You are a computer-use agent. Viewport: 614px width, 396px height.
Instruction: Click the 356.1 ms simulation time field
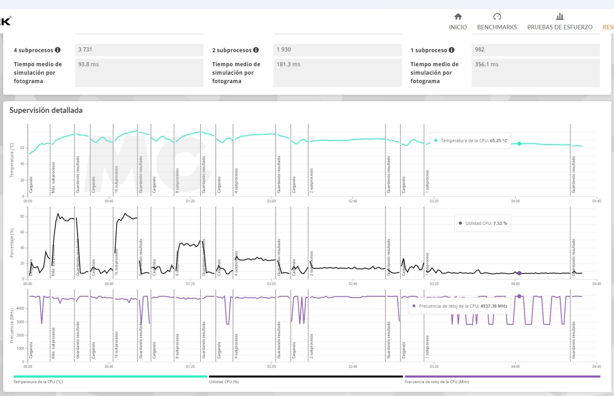[x=535, y=72]
